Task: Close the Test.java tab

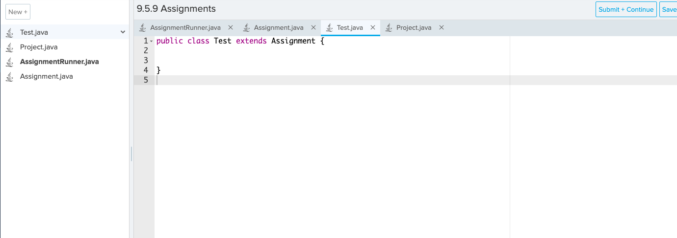Action: (373, 27)
